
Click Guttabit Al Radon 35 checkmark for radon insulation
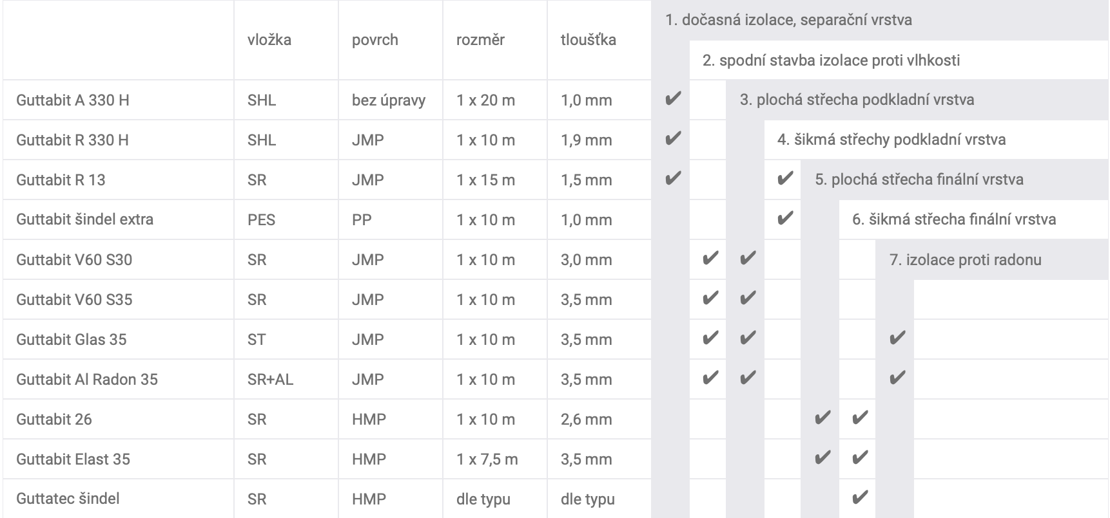pos(897,378)
